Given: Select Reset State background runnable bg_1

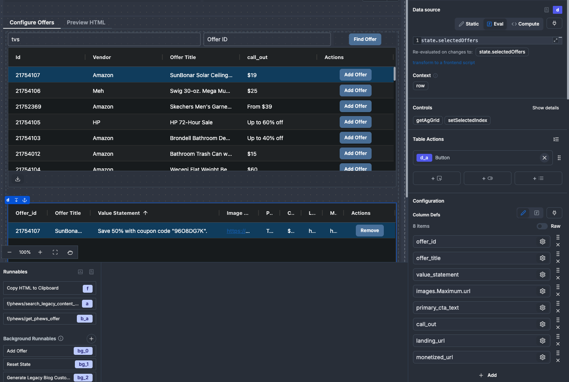Looking at the screenshot, I should click(50, 364).
